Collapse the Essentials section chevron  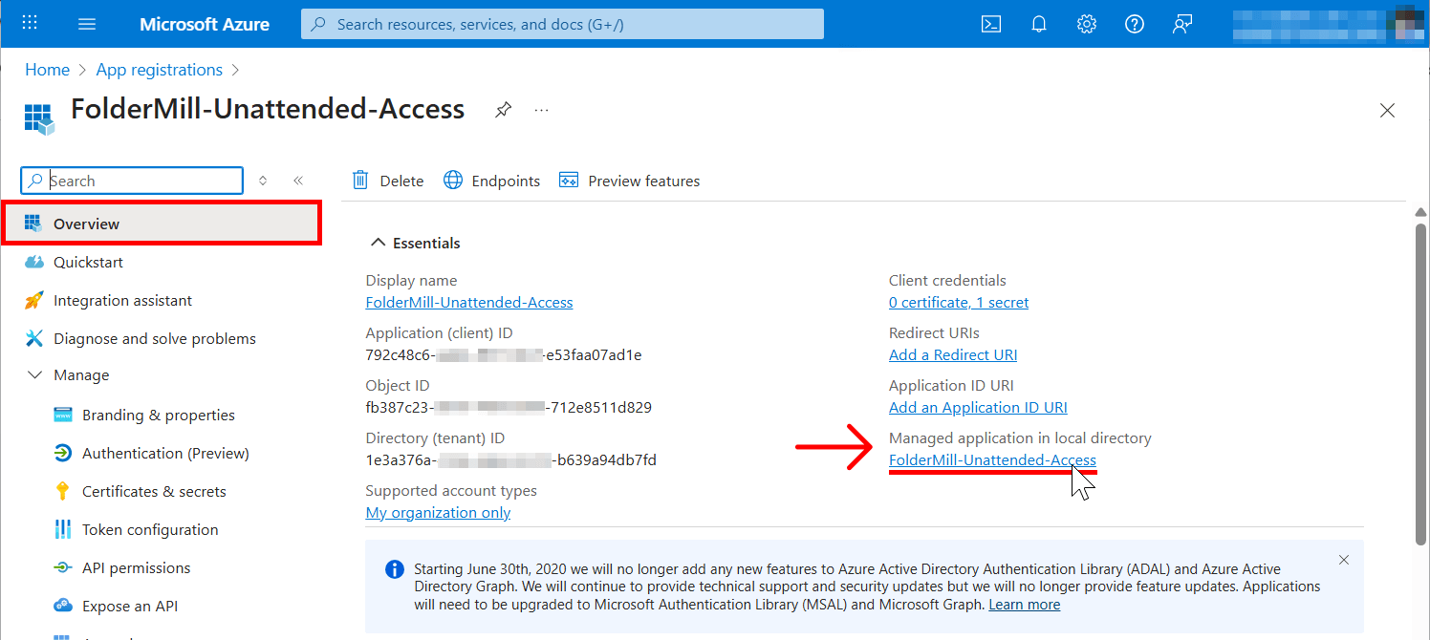(378, 242)
